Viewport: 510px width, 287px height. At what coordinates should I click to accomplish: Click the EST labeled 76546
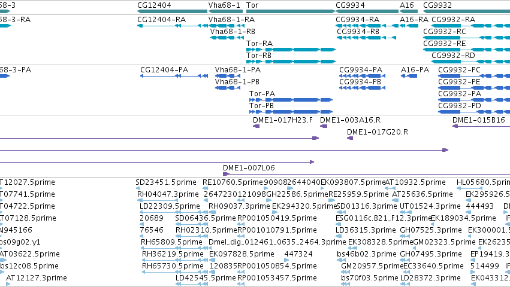152,230
